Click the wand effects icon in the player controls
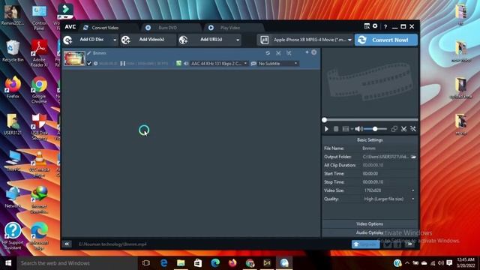Viewport: 480px width, 270px height. click(x=413, y=129)
